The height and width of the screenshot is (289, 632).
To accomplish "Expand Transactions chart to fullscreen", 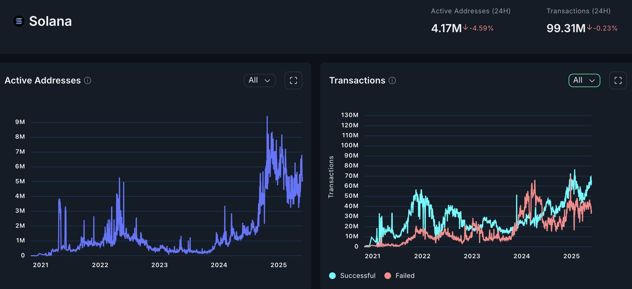I will 618,80.
